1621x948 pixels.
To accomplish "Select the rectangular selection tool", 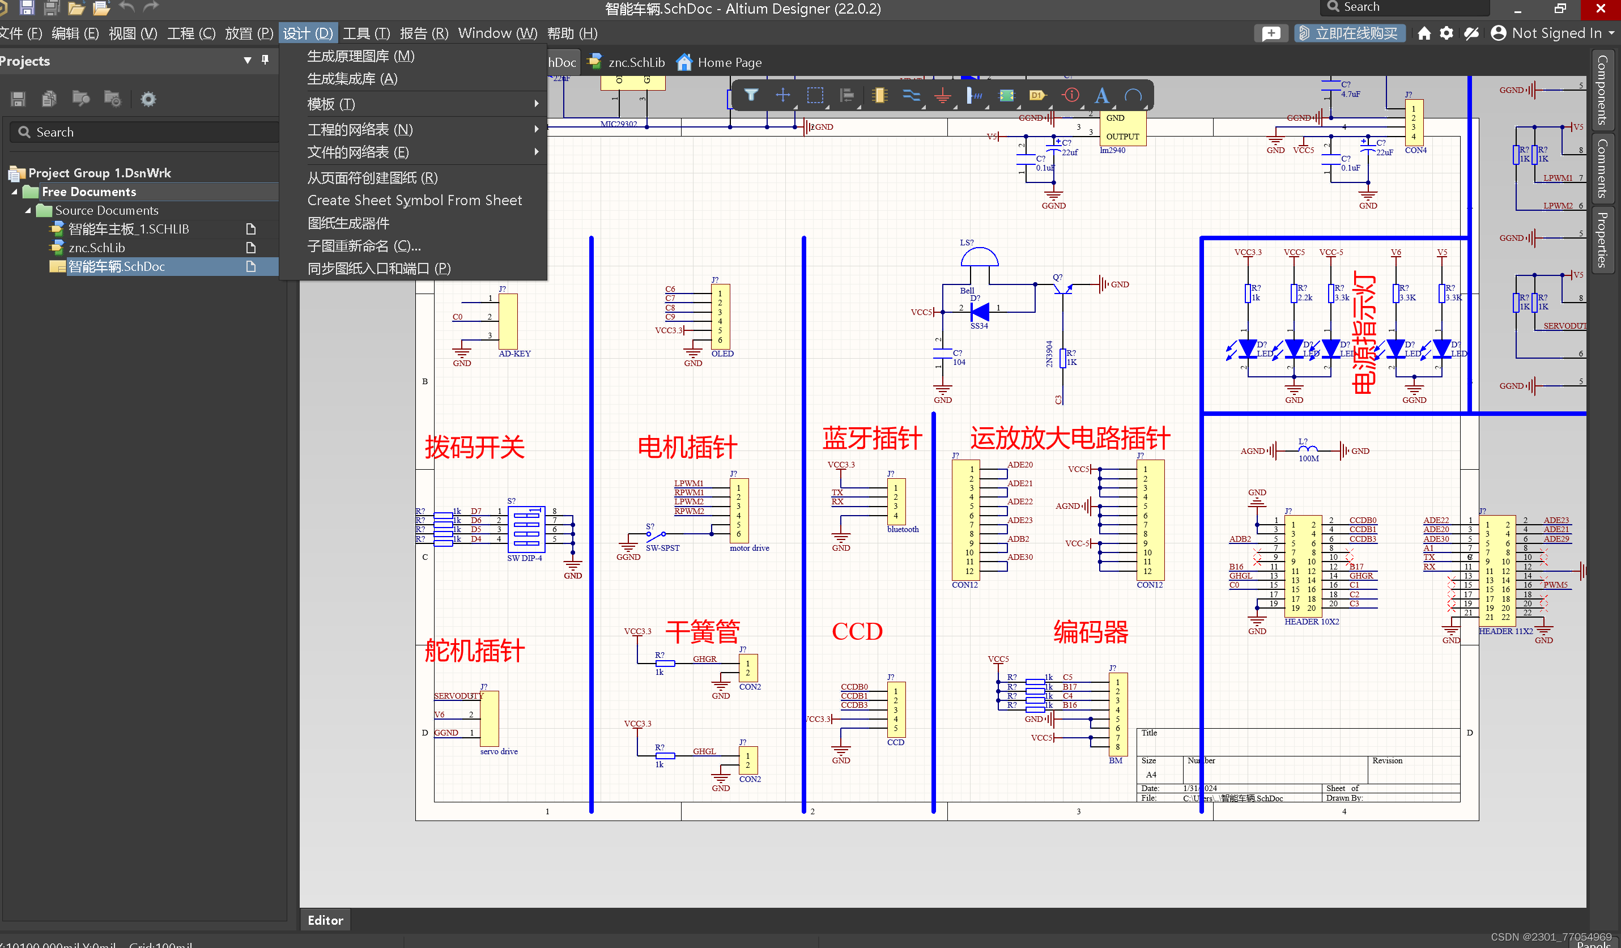I will click(x=815, y=95).
